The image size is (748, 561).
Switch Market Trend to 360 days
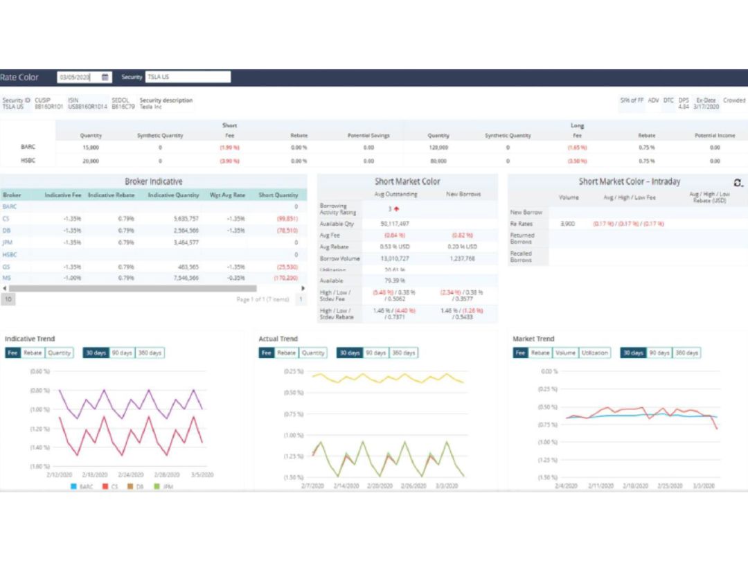(687, 353)
